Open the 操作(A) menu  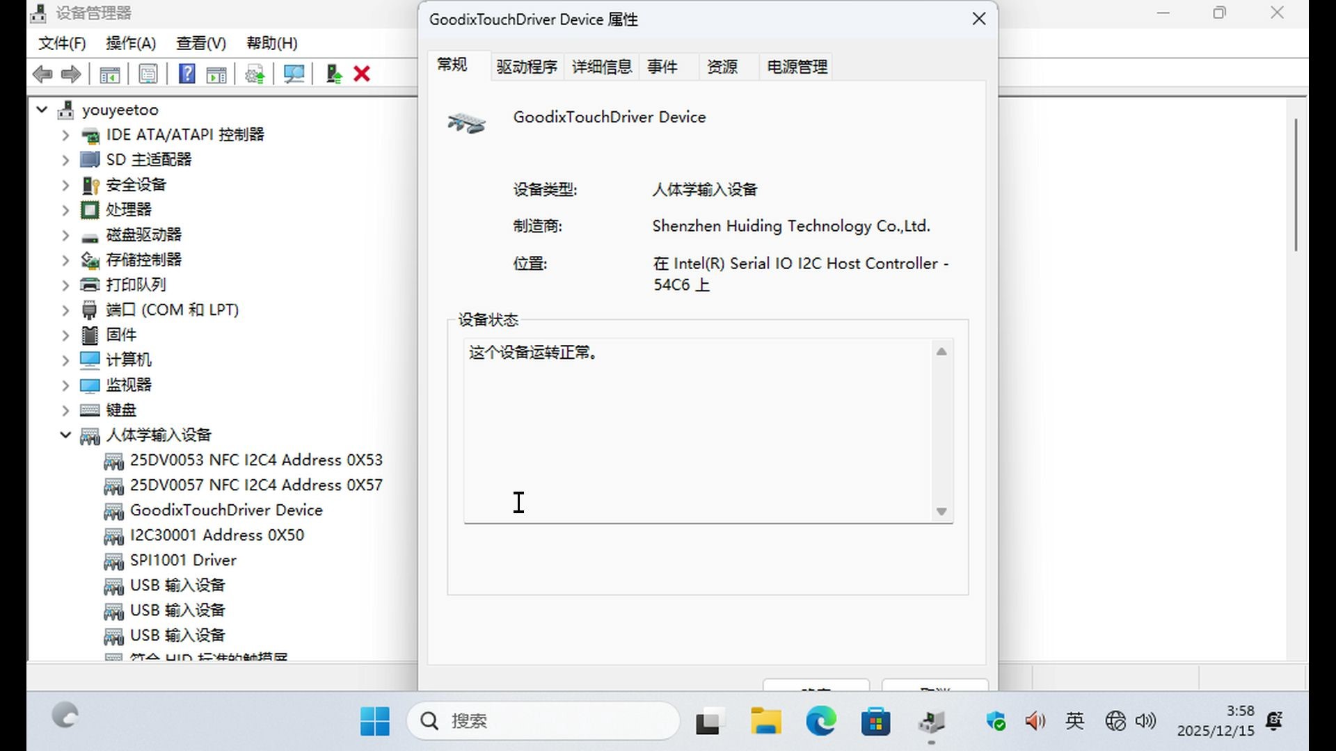130,43
